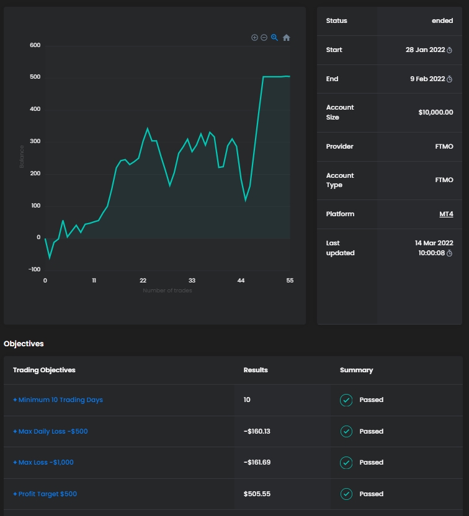The image size is (469, 516).
Task: Click the 9 Feb 2022 end date
Action: tap(427, 79)
